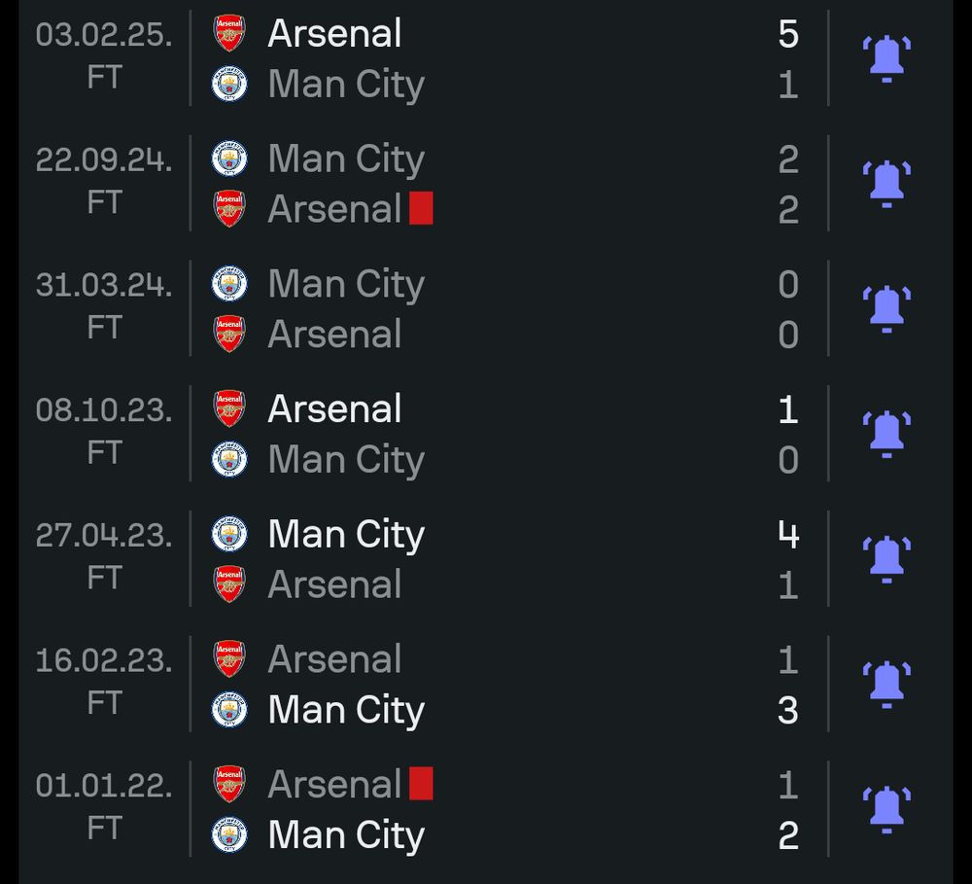This screenshot has width=972, height=884.
Task: Open Man City team name in 27.04.23 match
Action: [346, 536]
